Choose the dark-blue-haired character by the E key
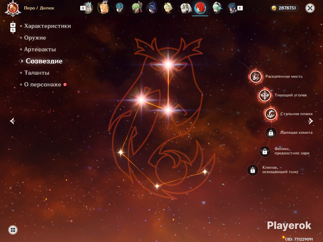The image size is (323, 242). [x=232, y=8]
